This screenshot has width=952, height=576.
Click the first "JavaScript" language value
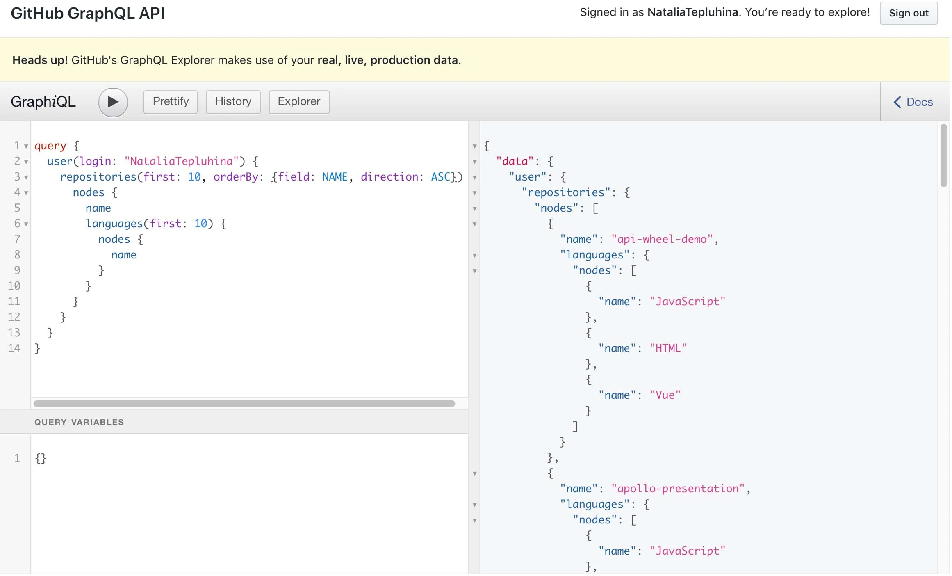tap(688, 302)
